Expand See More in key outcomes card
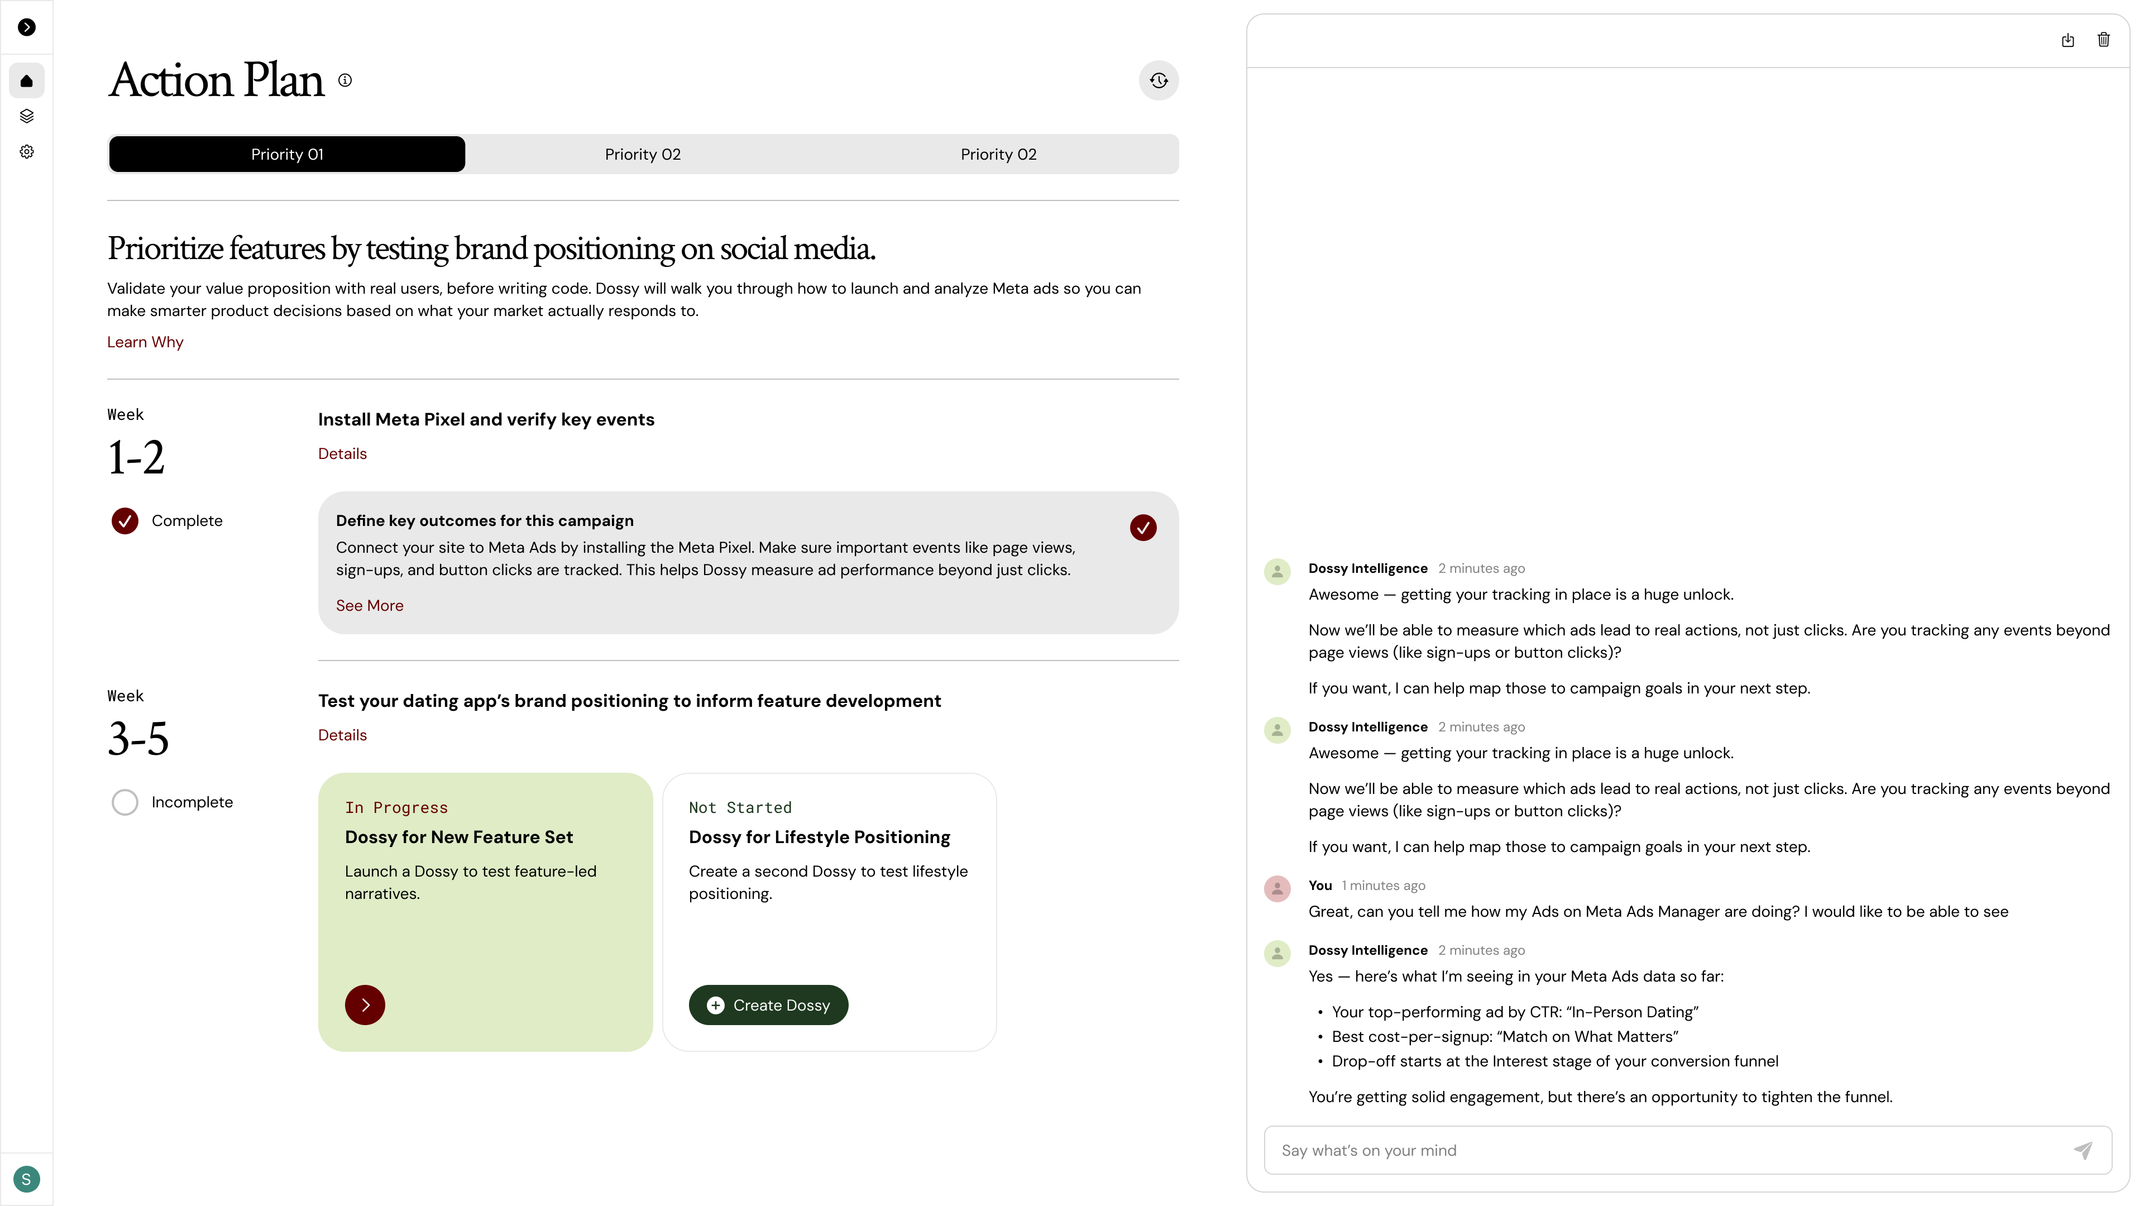 370,606
